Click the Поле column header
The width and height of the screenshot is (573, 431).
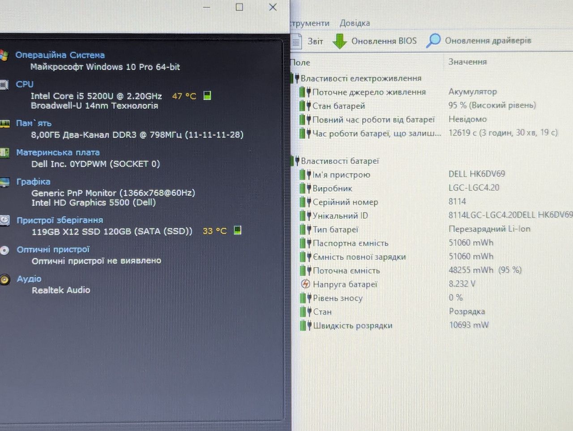(x=300, y=63)
